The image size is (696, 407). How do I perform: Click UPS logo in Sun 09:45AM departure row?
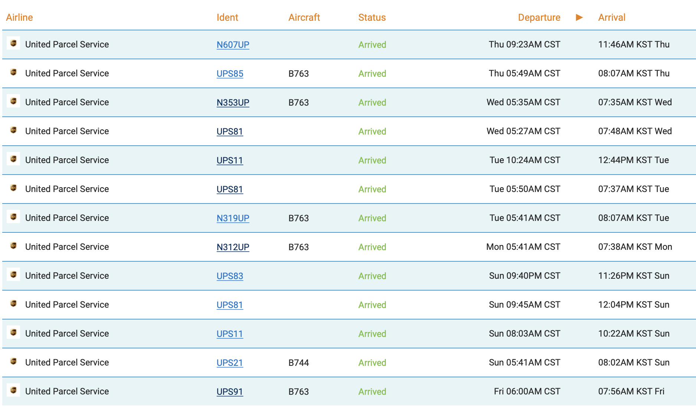click(x=13, y=304)
